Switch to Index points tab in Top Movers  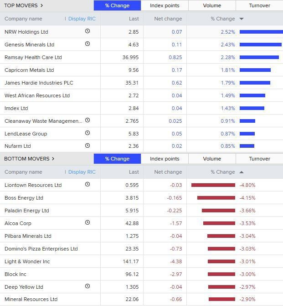click(165, 5)
